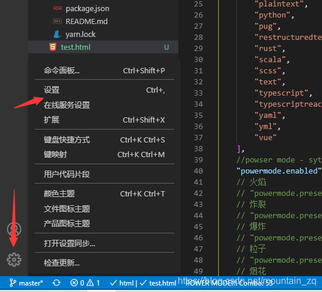Choose 打开设置同步... menu entry

104,243
